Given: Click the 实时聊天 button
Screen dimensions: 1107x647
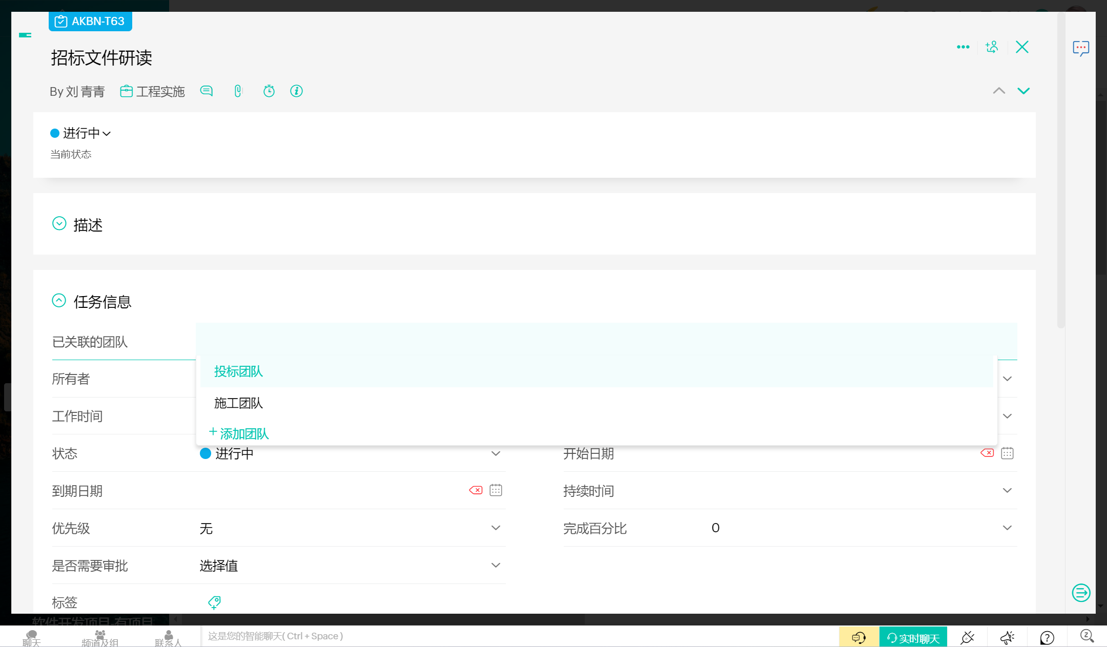Looking at the screenshot, I should click(x=913, y=638).
